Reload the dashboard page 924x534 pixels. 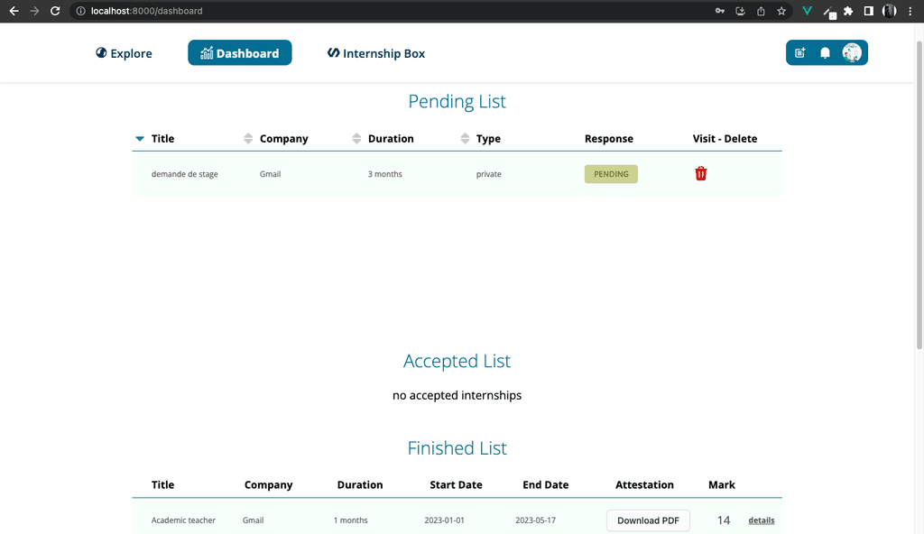(55, 11)
